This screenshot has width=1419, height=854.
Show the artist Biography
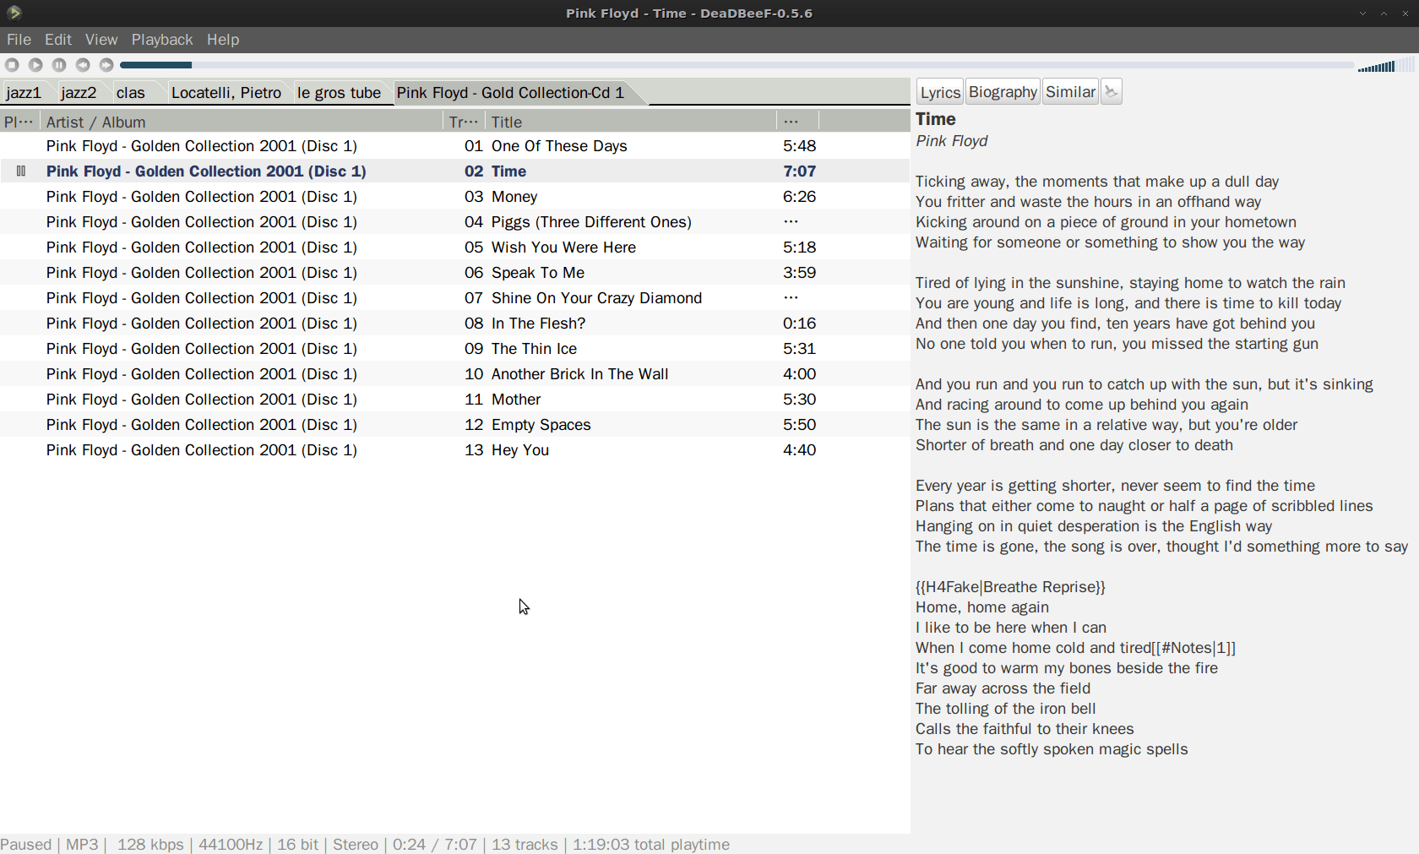point(1003,92)
